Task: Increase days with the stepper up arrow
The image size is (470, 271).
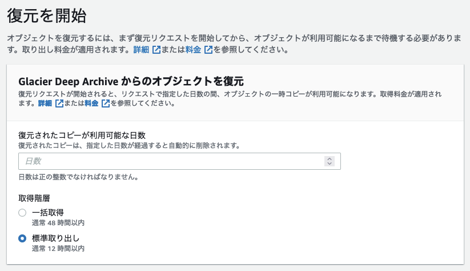Action: [x=330, y=159]
